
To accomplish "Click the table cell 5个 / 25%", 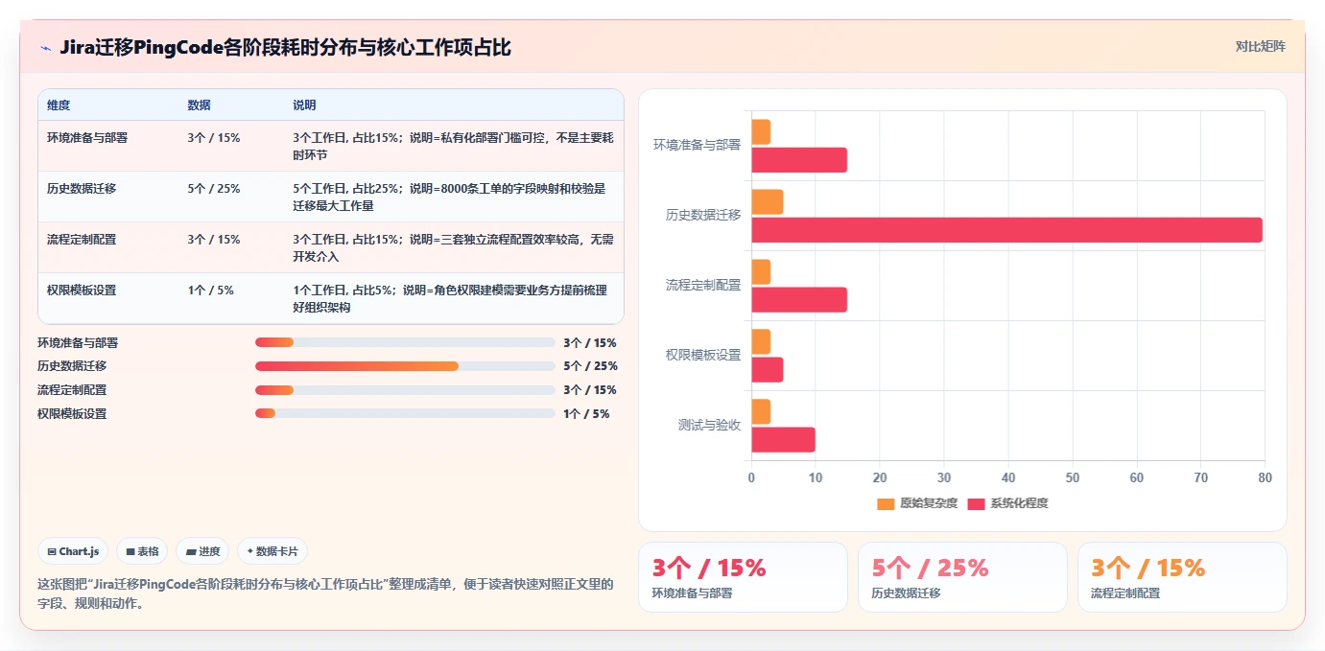I will pyautogui.click(x=214, y=189).
